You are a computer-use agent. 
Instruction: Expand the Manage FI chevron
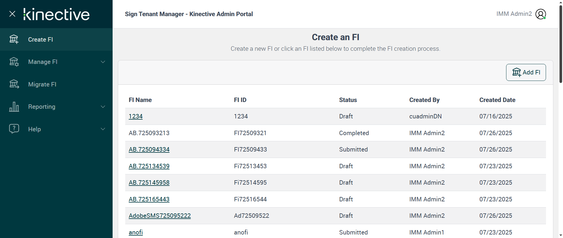(x=103, y=62)
